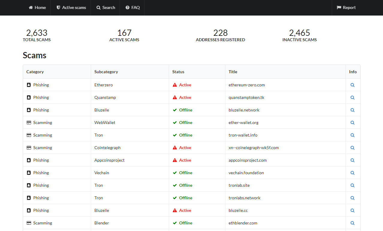The image size is (383, 231).
Task: Click the phishing category icon for ethereum-zero.com
Action: pos(28,85)
